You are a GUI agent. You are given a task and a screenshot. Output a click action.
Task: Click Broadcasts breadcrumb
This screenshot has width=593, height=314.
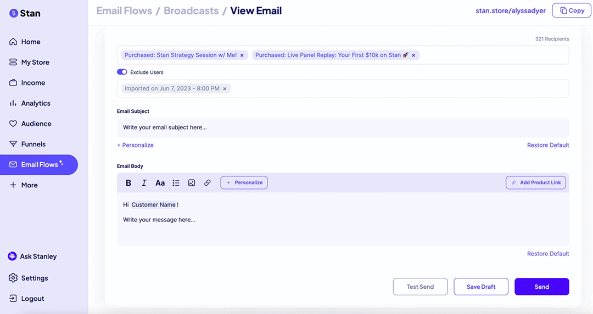coord(191,10)
